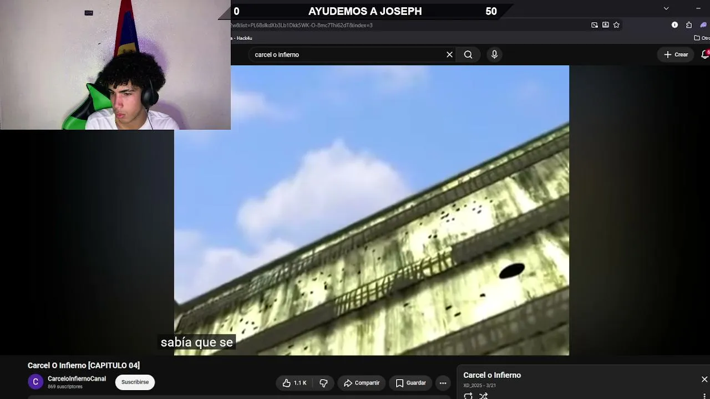The height and width of the screenshot is (399, 710).
Task: Open the more actions three-dot menu
Action: pos(443,383)
